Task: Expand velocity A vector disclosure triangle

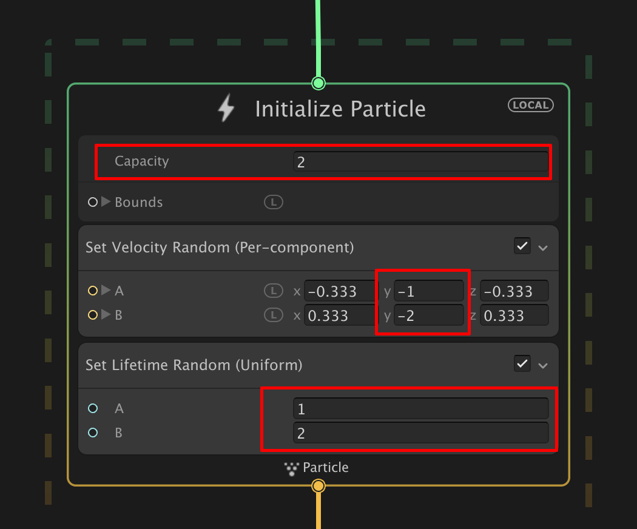Action: pos(106,291)
